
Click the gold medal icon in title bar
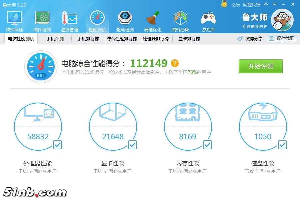click(x=224, y=4)
